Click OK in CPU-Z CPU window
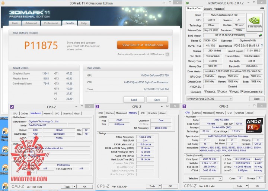The image size is (268, 191). coord(257,186)
